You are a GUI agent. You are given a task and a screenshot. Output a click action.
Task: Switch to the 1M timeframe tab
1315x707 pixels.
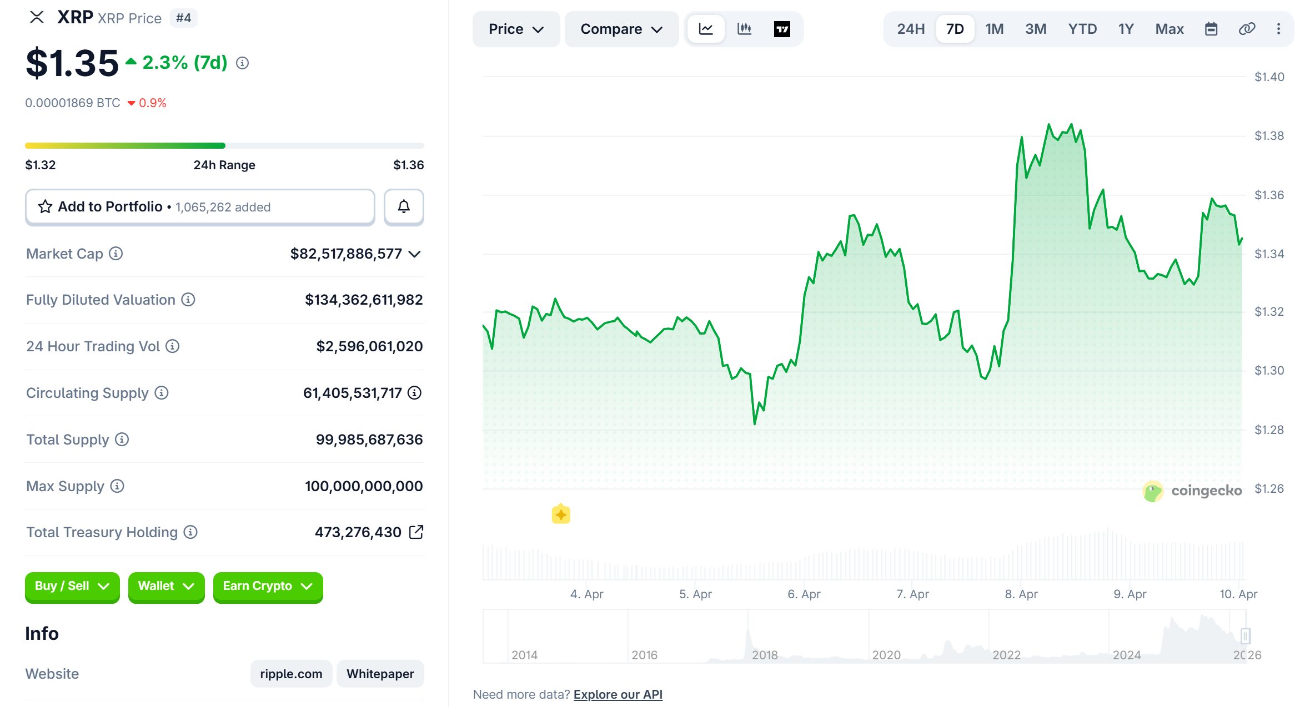tap(994, 29)
